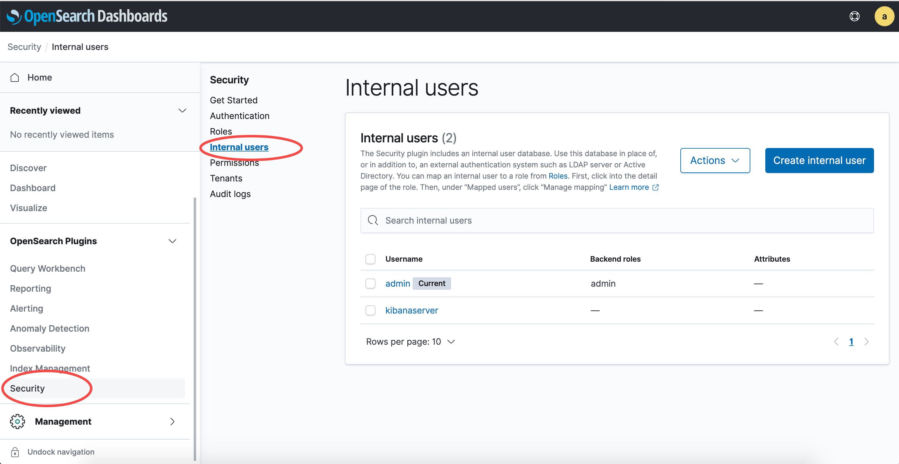Go to next page arrow

point(866,342)
